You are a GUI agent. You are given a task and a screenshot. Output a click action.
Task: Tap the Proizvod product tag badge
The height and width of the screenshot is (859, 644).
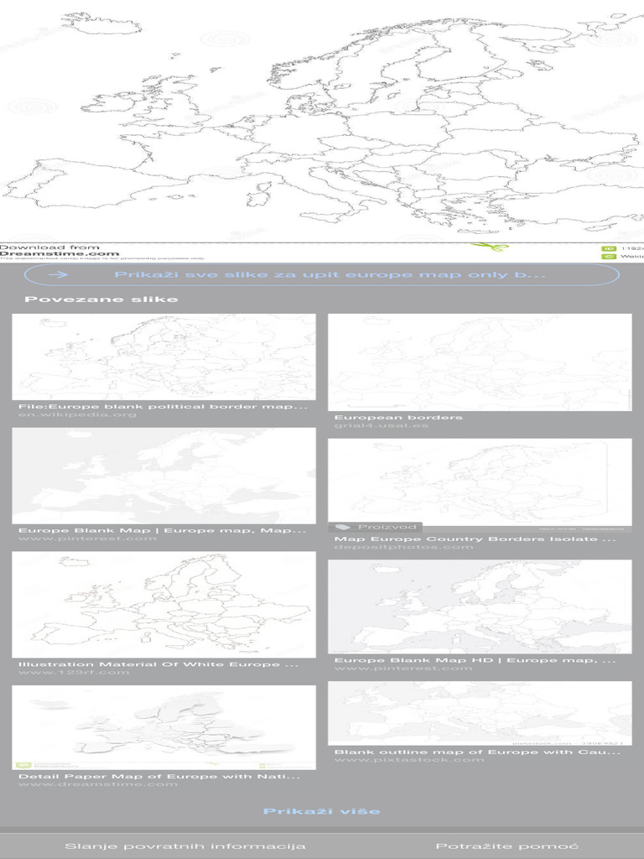tap(375, 527)
